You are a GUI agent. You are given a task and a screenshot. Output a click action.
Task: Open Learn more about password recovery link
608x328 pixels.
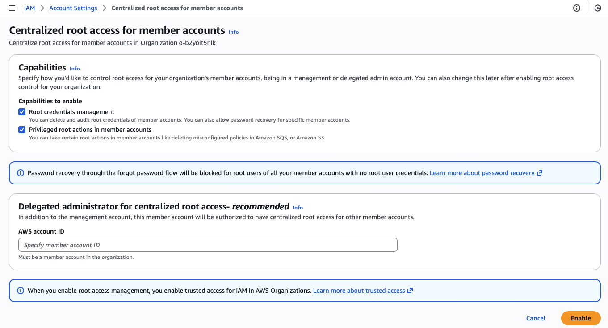[482, 173]
